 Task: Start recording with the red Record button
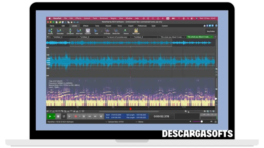(x=76, y=116)
